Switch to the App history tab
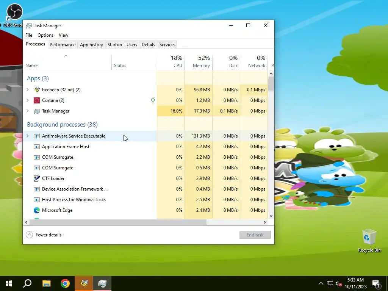This screenshot has height=291, width=388. click(91, 45)
